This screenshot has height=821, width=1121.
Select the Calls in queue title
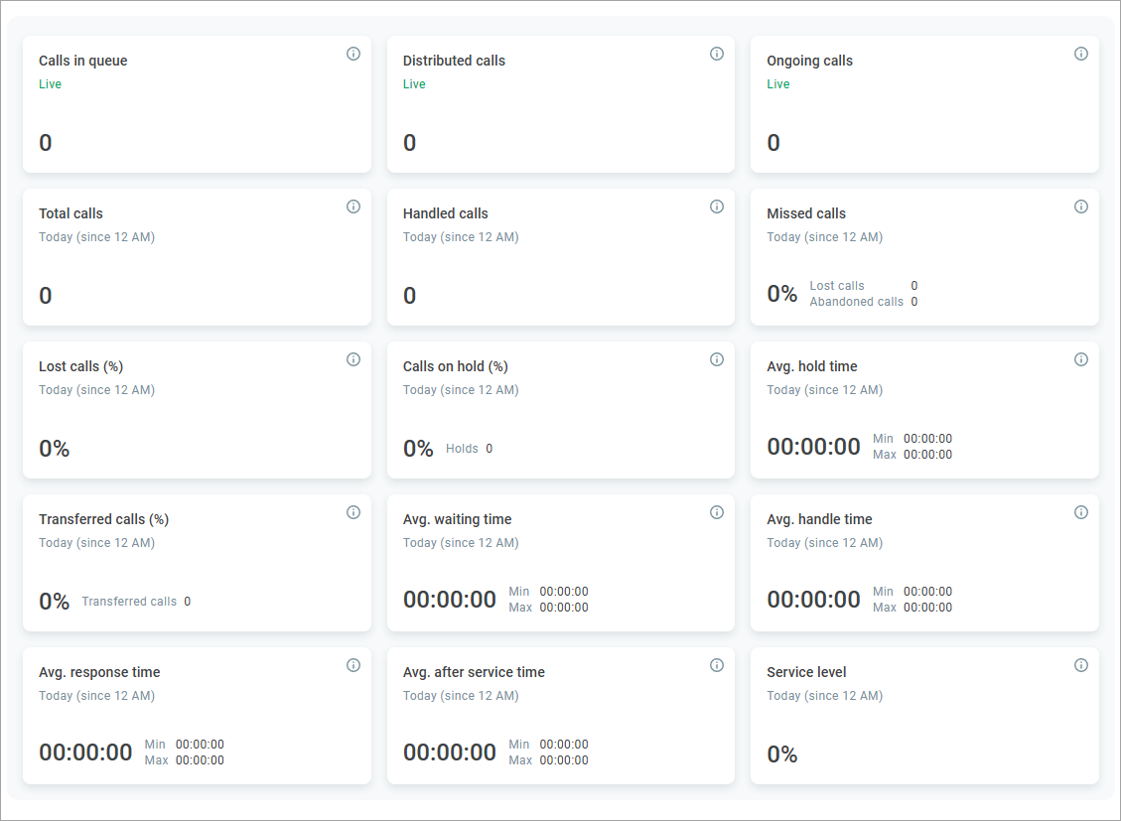83,61
